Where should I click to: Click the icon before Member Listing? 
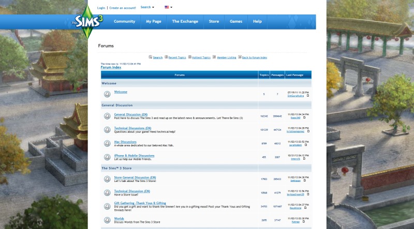(214, 57)
